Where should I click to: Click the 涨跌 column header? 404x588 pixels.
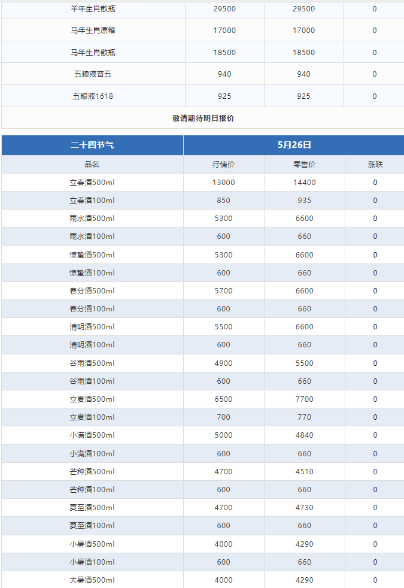(375, 164)
